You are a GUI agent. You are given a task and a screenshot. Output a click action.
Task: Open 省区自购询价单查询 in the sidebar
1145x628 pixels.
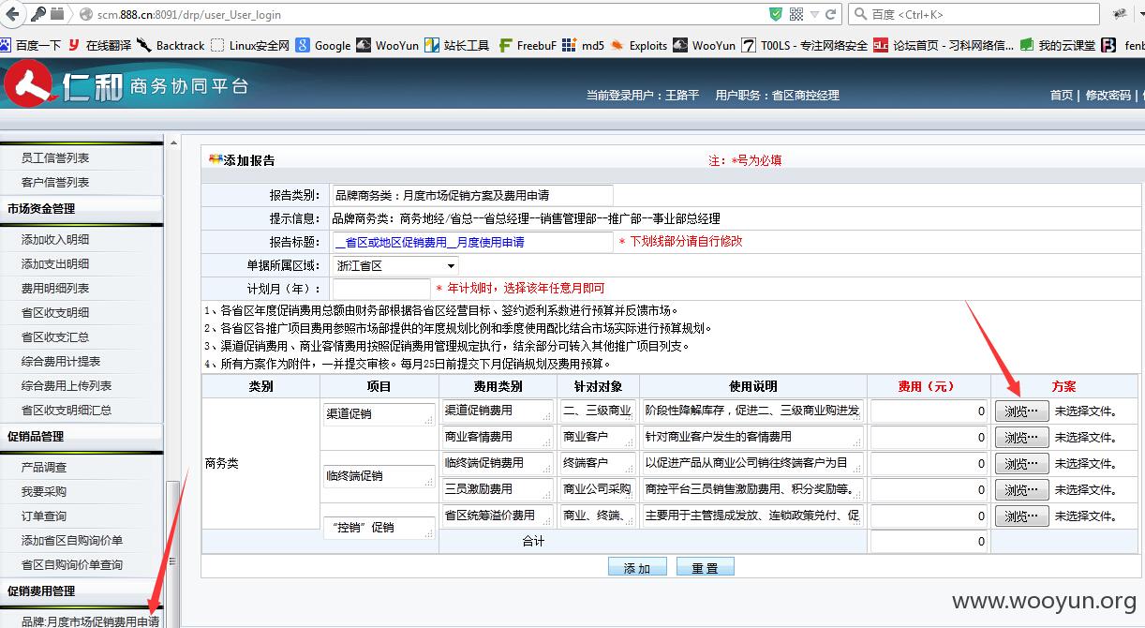tap(72, 565)
